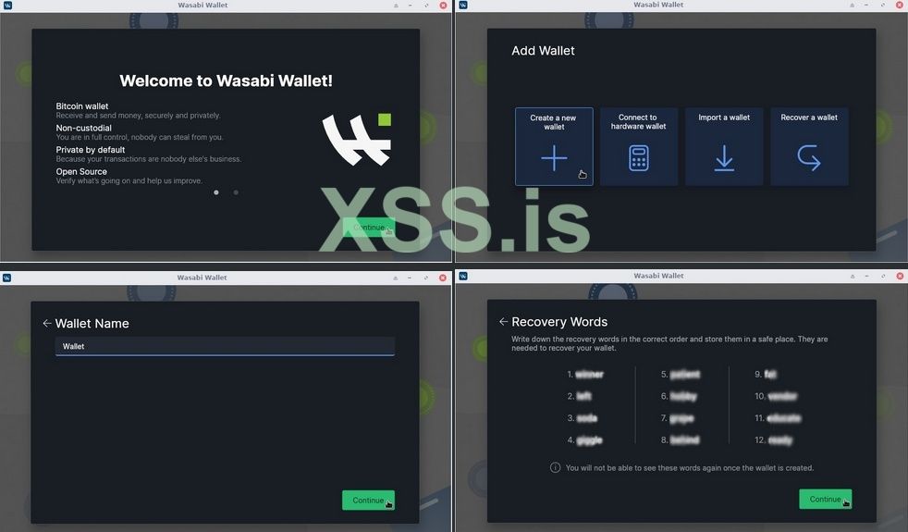Viewport: 908px width, 532px height.
Task: Select the first page dot on the Welcome screen
Action: pos(216,192)
